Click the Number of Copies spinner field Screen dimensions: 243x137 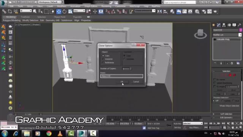point(126,68)
